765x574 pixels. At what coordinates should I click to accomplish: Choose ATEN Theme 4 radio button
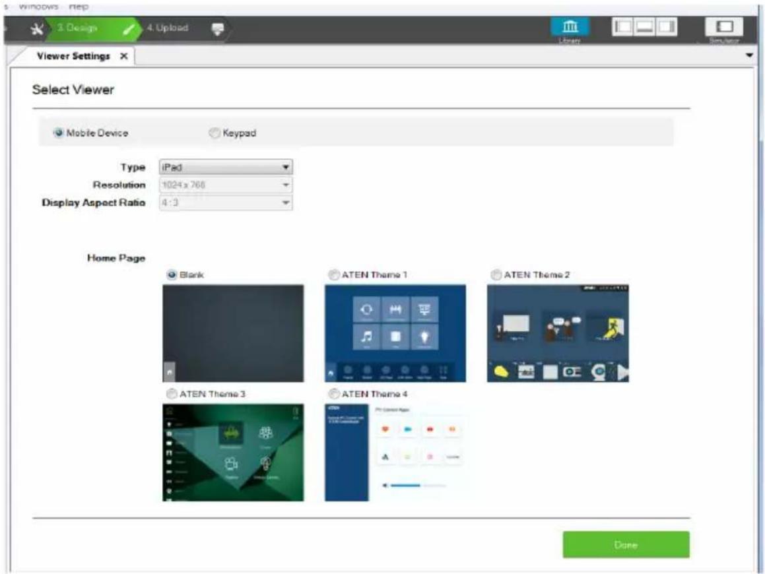coord(334,394)
